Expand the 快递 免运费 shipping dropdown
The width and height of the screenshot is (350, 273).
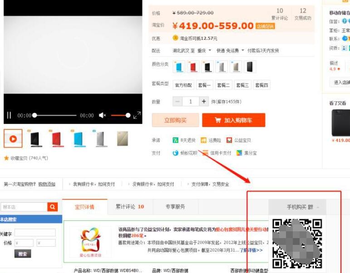pyautogui.click(x=230, y=50)
